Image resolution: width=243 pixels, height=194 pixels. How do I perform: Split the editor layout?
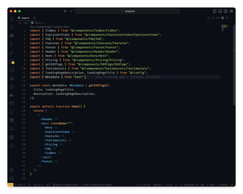click(x=227, y=18)
